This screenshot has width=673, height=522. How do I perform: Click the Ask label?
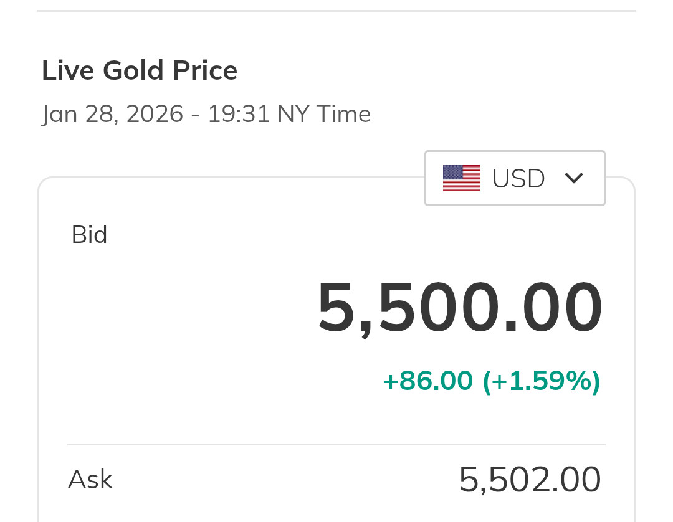coord(90,480)
